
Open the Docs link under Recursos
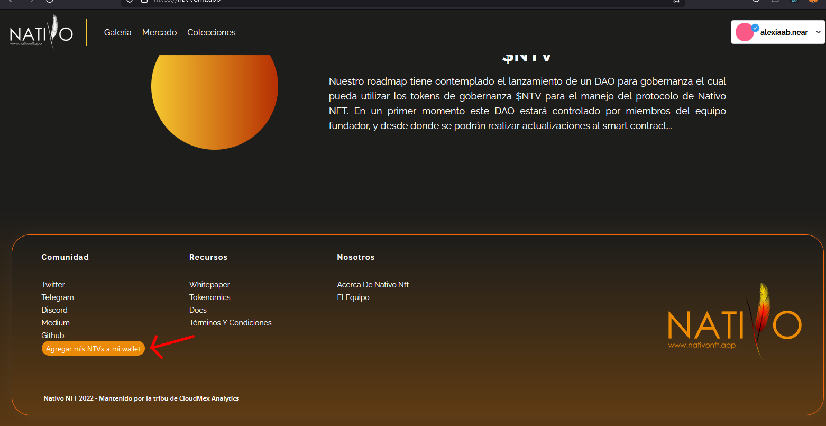coord(198,310)
